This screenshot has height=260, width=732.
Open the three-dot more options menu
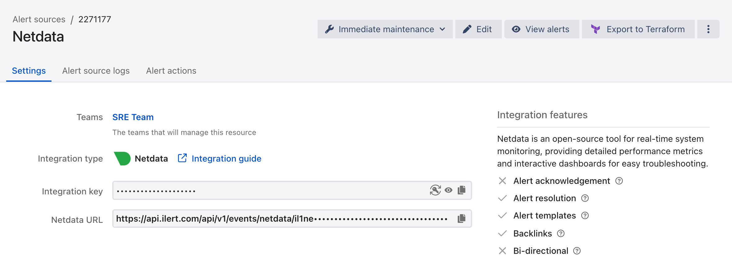708,29
